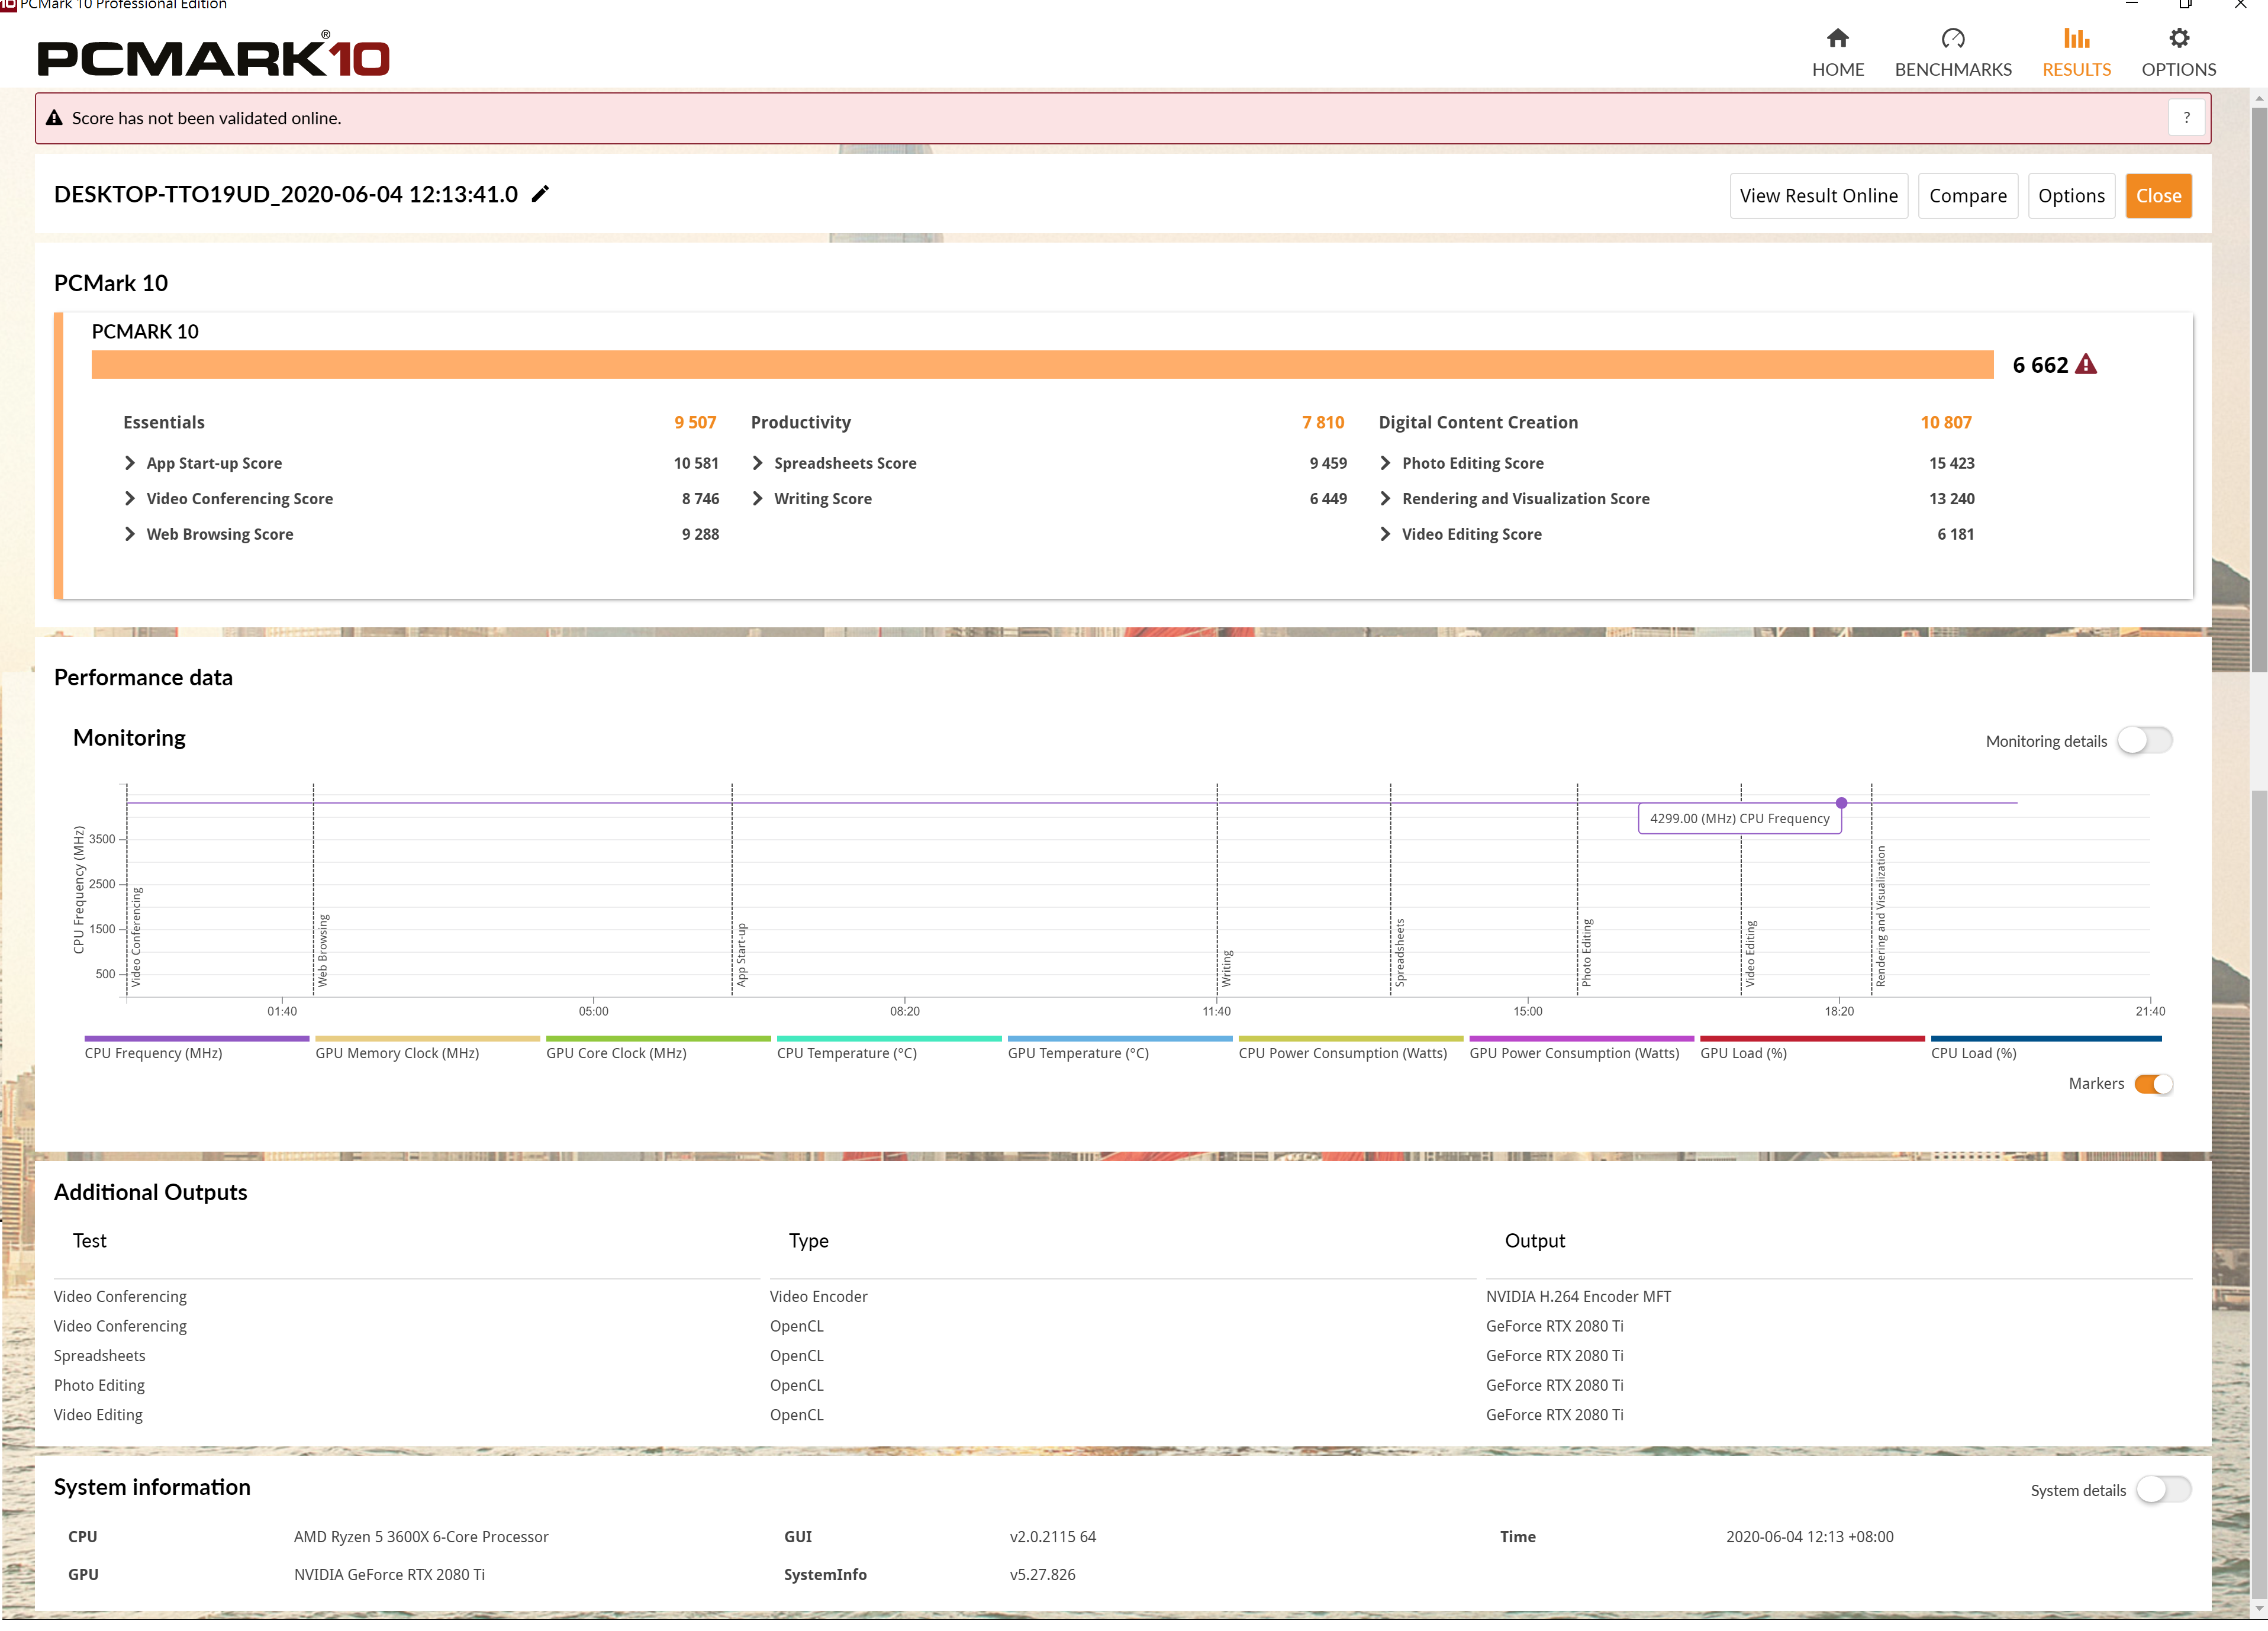Click the Web Browsing marker line on chart
2268x1631 pixels.
coord(313,890)
